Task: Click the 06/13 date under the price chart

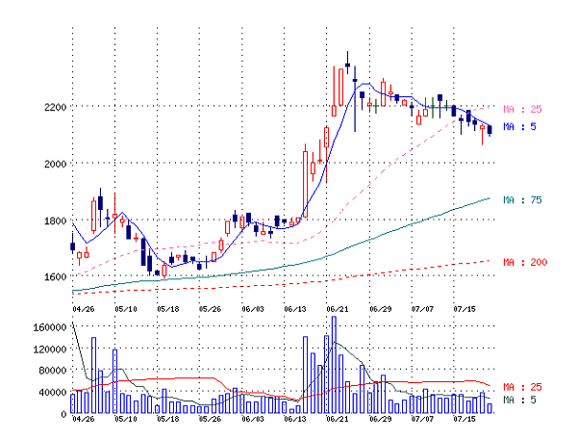Action: point(295,309)
